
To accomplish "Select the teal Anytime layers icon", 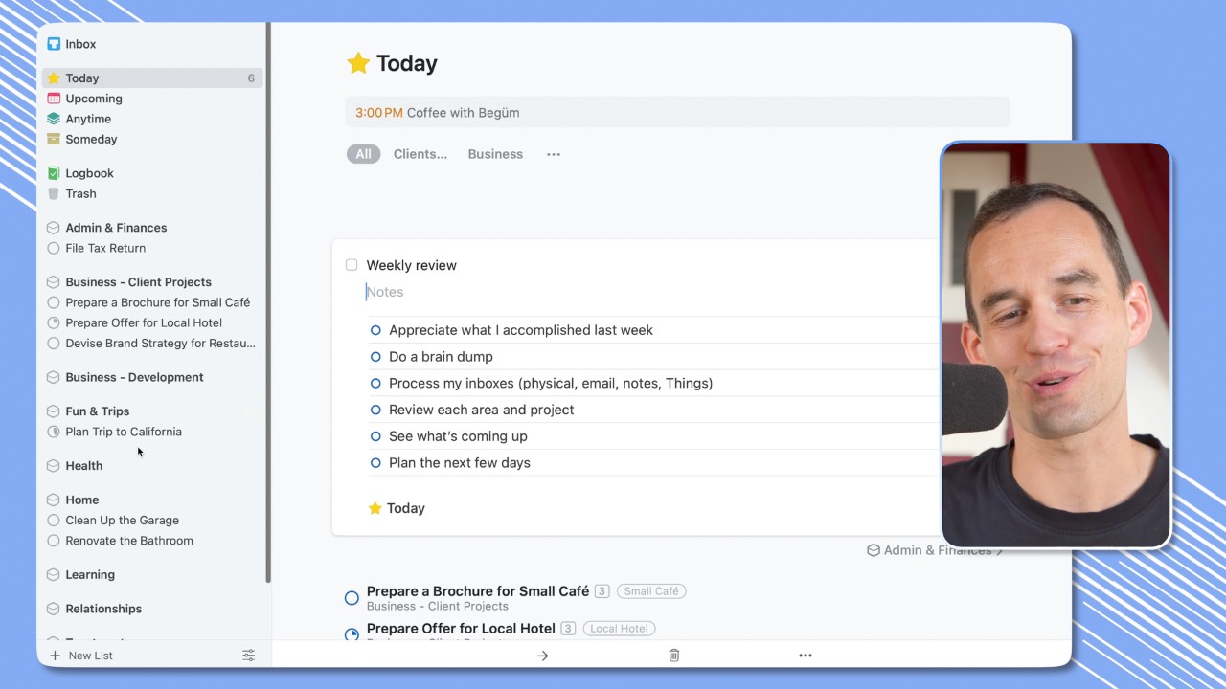I will coord(54,119).
